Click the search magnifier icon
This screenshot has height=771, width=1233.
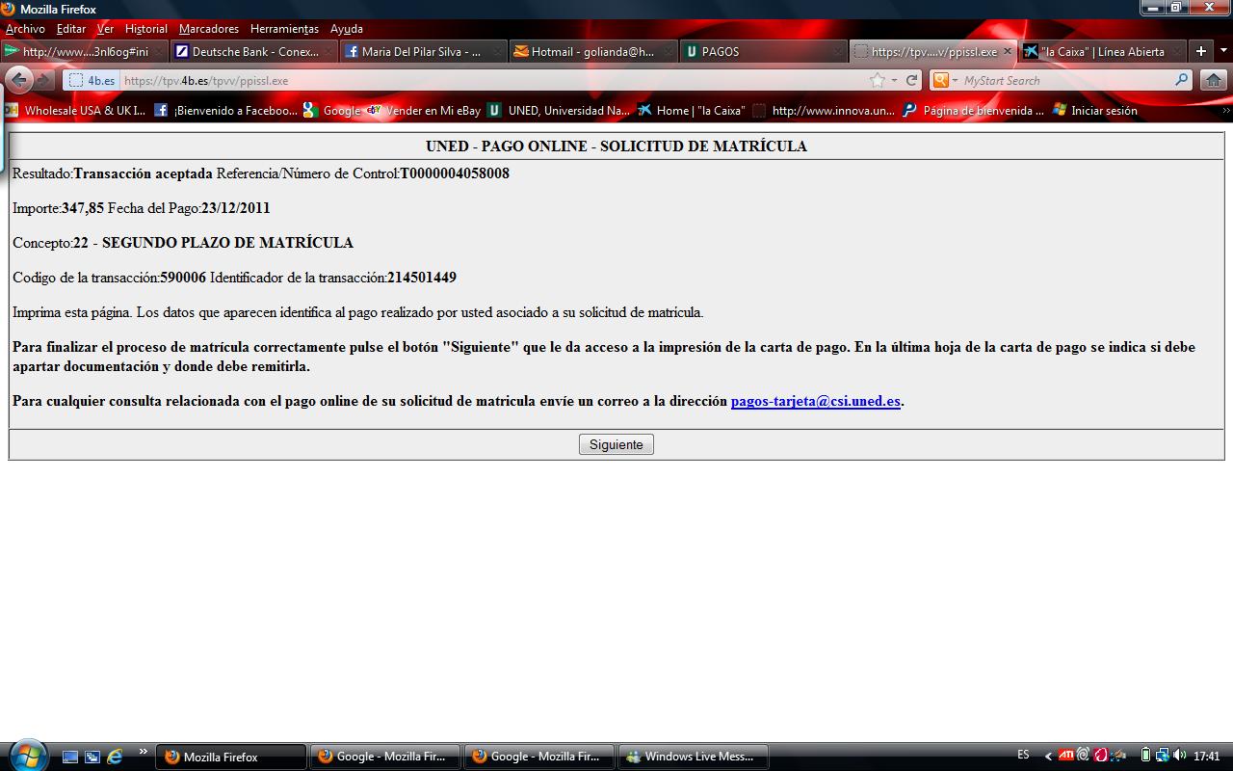[1182, 80]
